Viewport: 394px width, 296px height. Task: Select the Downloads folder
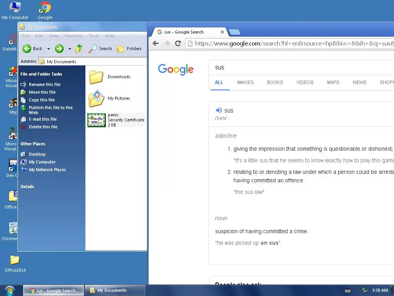pos(110,77)
